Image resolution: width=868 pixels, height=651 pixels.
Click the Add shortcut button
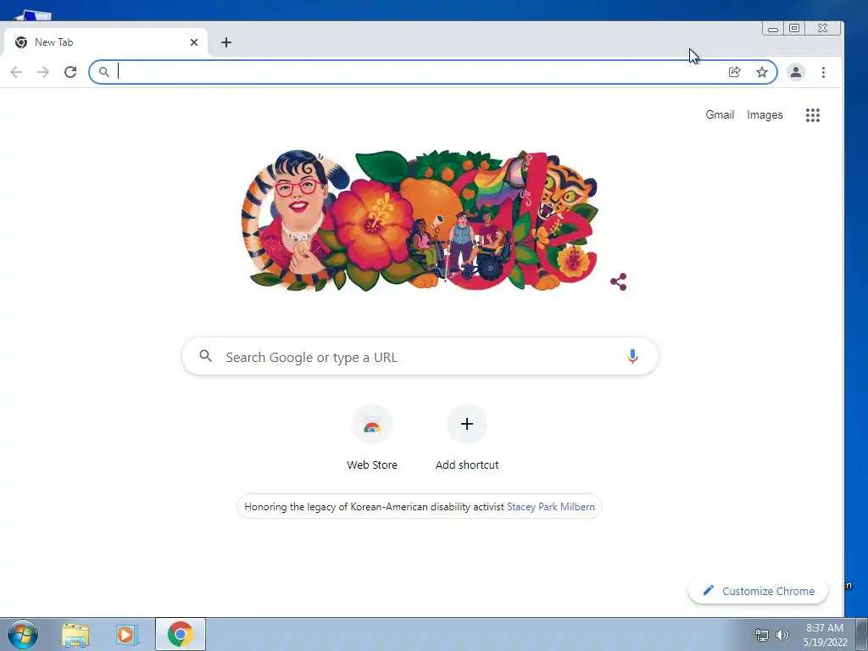point(467,438)
